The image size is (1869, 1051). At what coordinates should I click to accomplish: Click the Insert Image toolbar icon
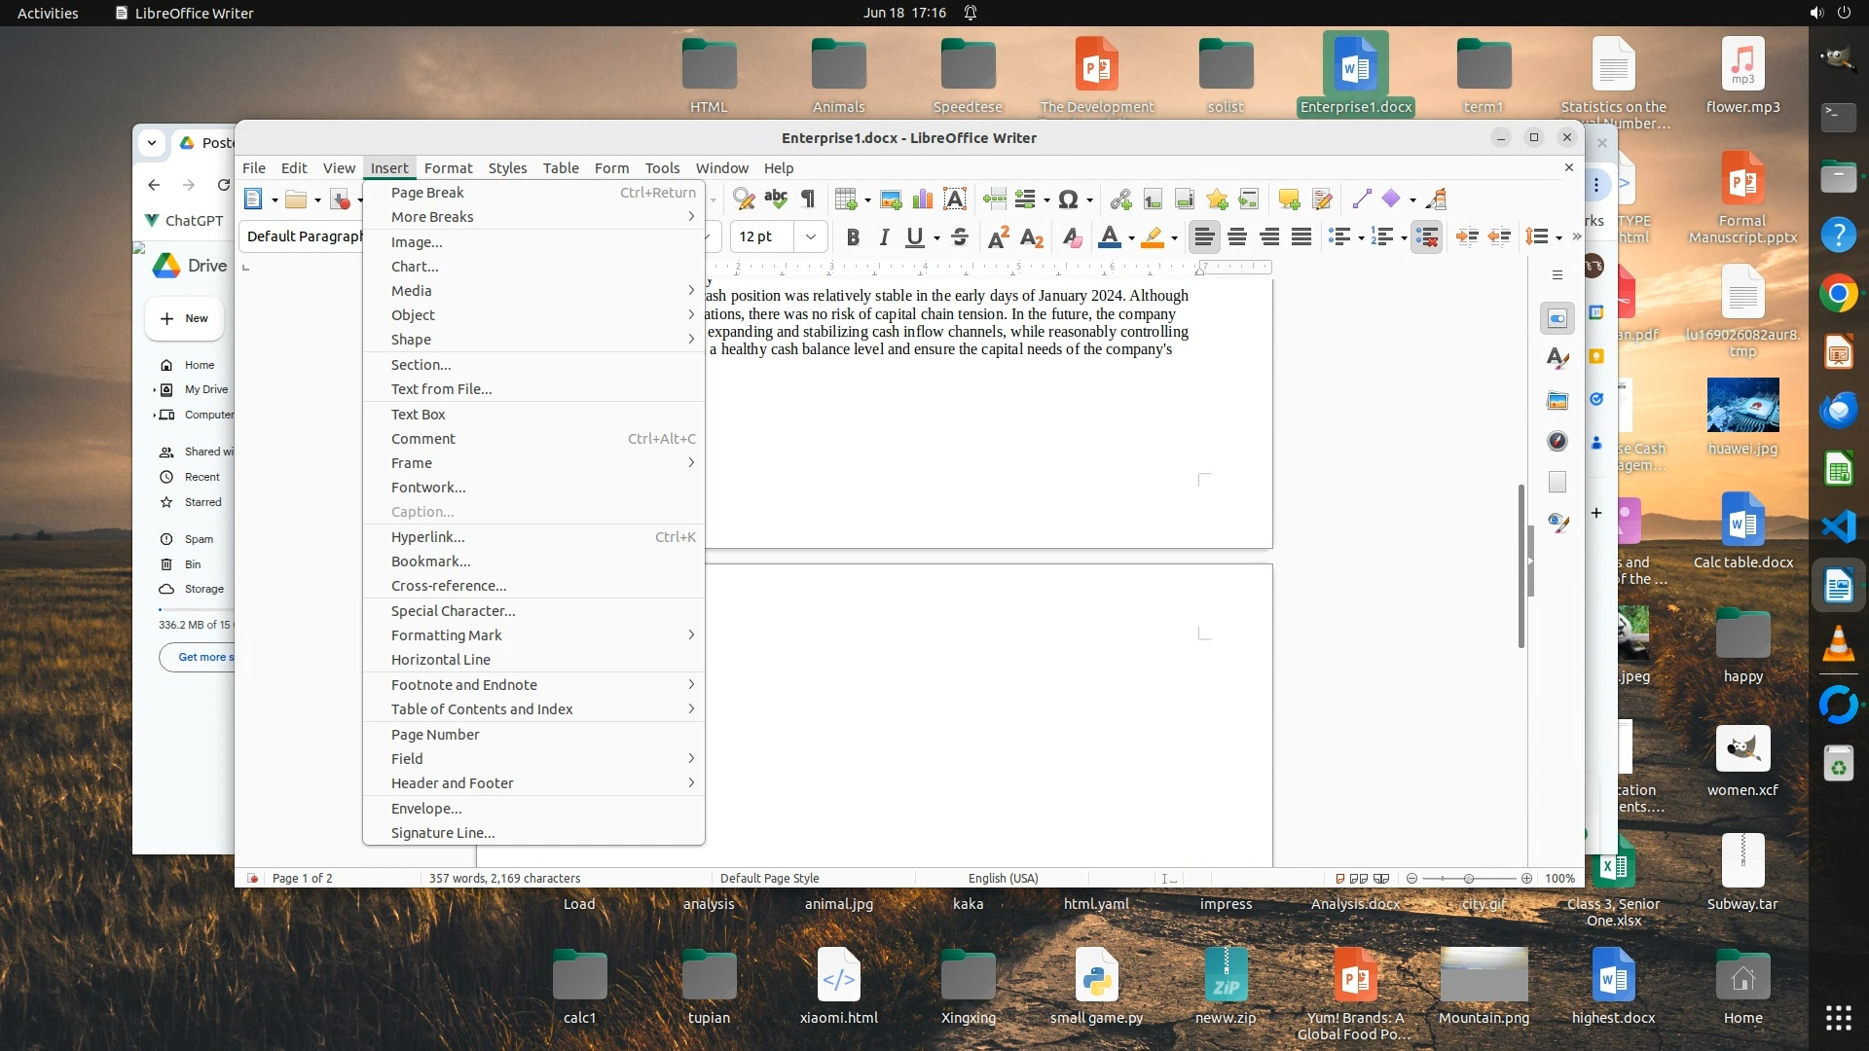point(890,199)
